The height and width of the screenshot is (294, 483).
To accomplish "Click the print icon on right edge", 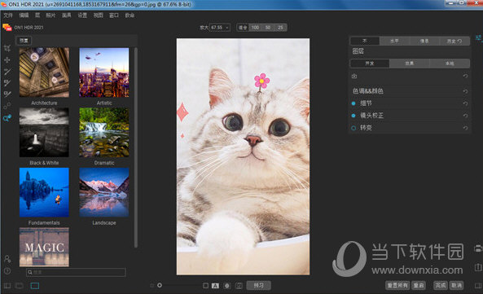I will [478, 248].
